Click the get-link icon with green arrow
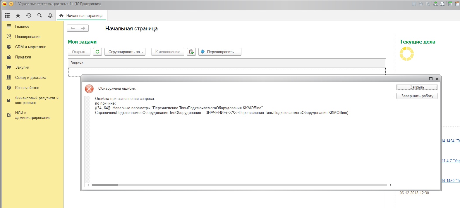The height and width of the screenshot is (208, 460). 436,4
